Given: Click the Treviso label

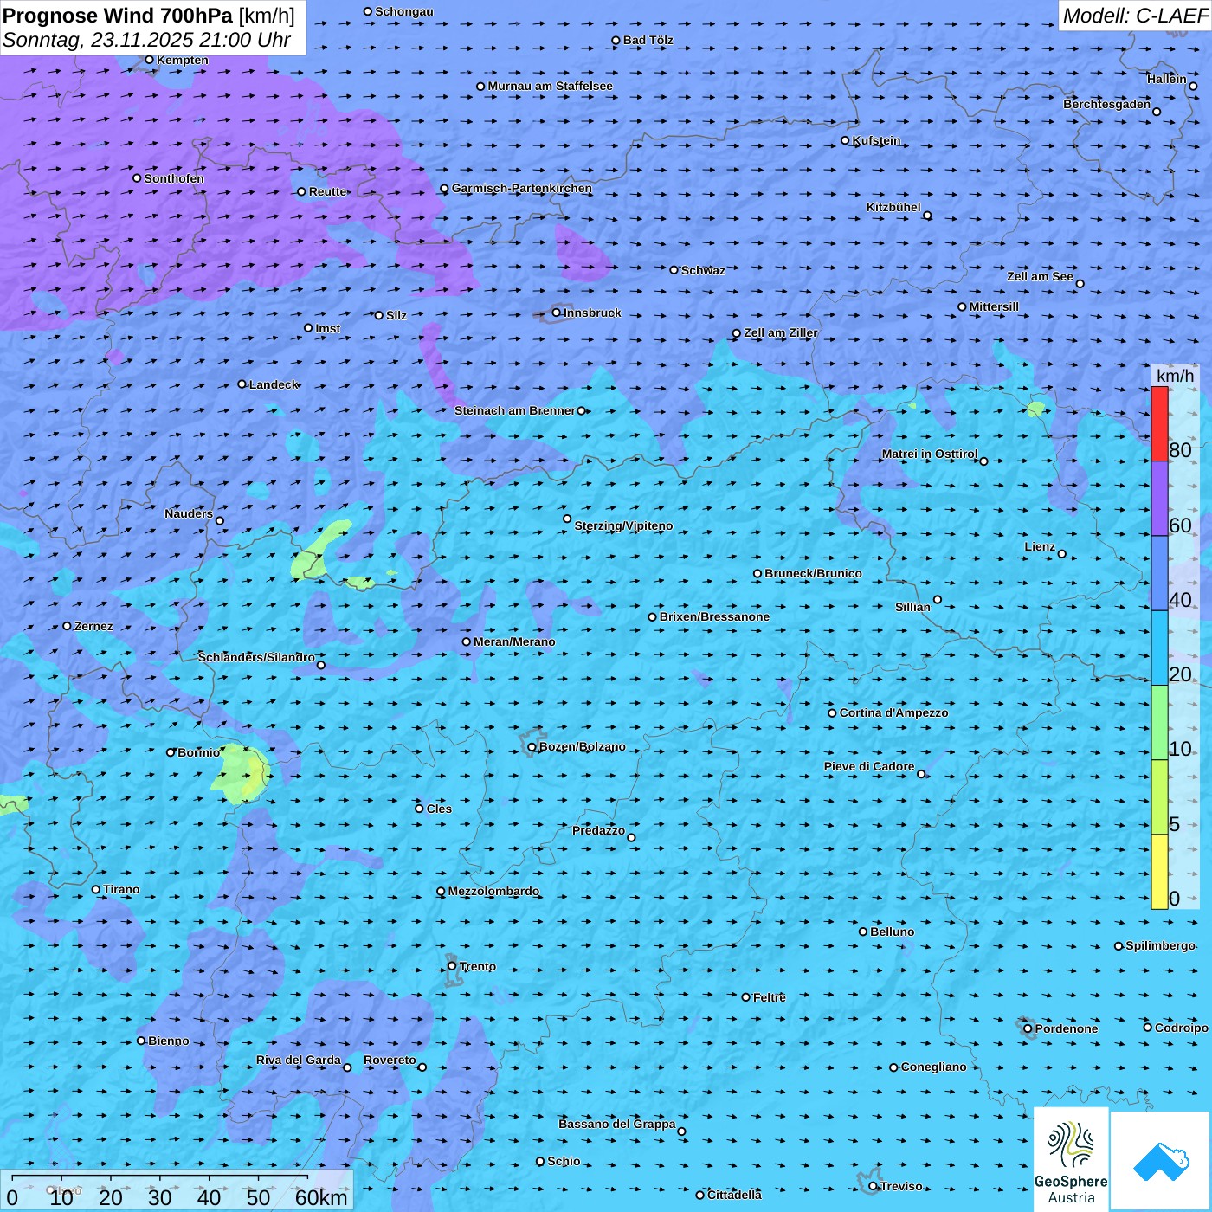Looking at the screenshot, I should 900,1186.
